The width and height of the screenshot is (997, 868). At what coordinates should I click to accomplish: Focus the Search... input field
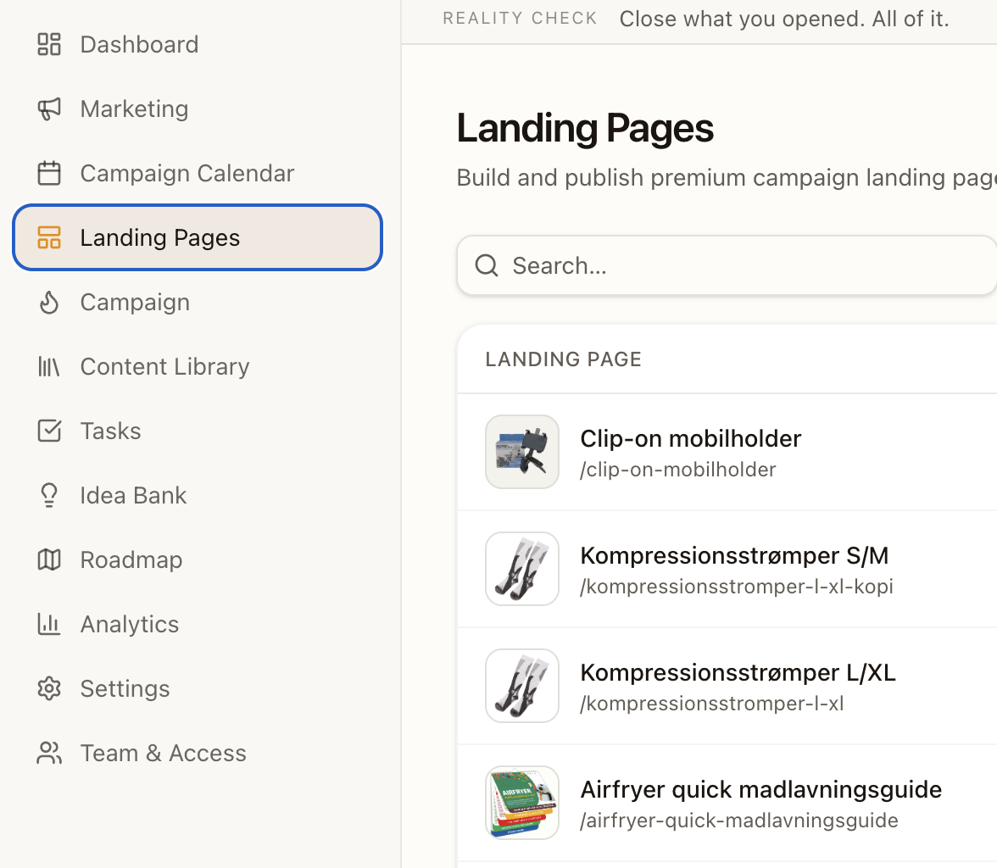coord(727,265)
